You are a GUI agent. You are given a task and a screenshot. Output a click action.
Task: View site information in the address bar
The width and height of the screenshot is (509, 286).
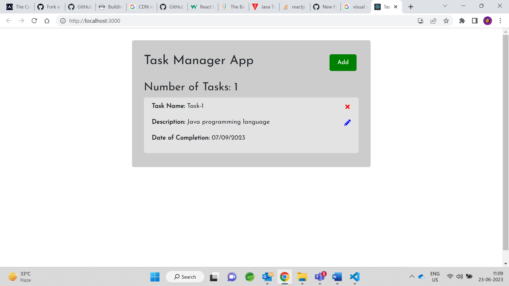63,21
